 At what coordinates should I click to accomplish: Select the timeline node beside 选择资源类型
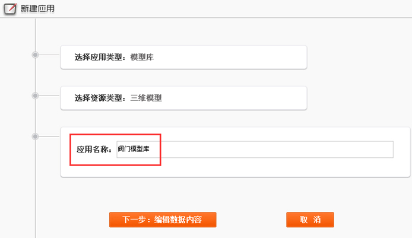click(x=35, y=96)
